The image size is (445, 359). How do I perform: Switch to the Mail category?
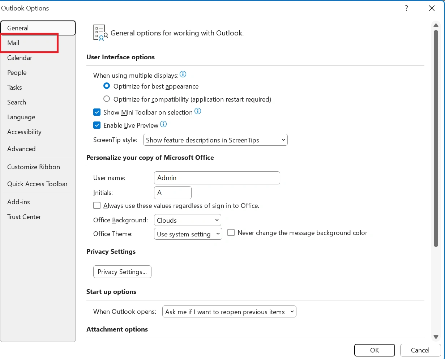click(13, 43)
